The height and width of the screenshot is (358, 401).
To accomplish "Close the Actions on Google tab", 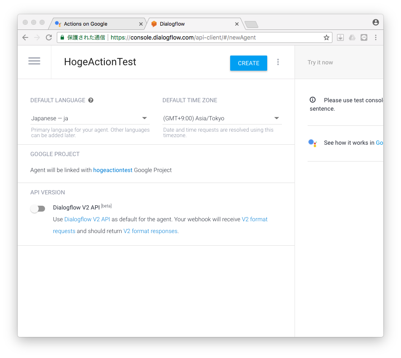I will coord(141,24).
